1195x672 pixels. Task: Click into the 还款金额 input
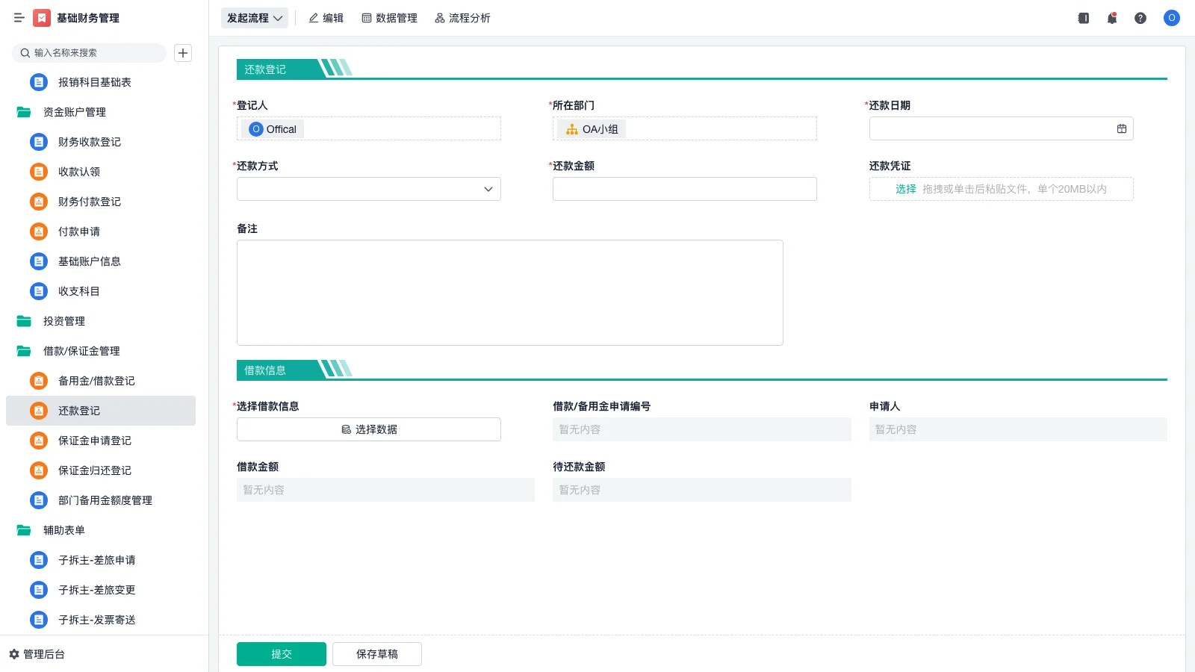[685, 189]
